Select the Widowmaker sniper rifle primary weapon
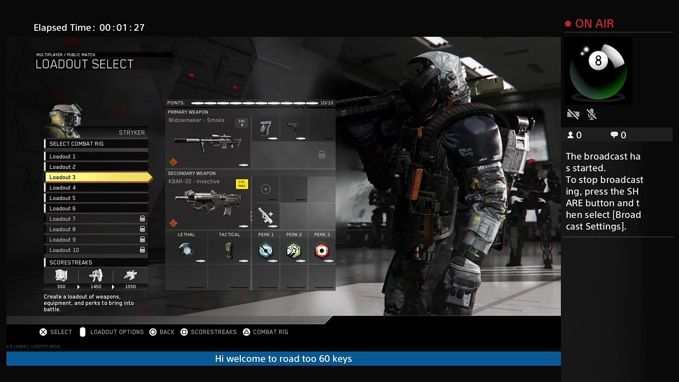679x382 pixels. pyautogui.click(x=207, y=142)
